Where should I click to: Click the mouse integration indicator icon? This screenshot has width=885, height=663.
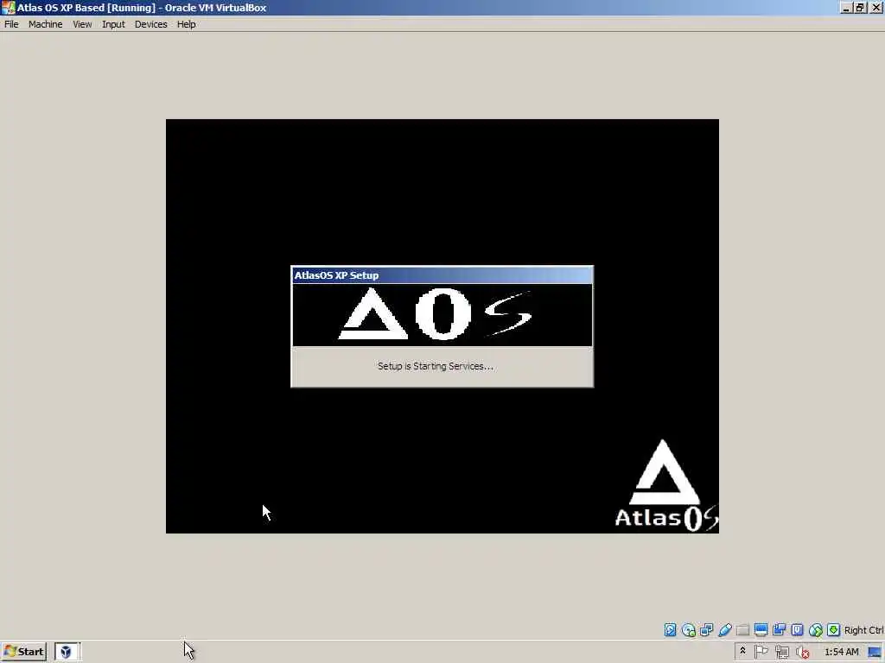click(x=816, y=629)
